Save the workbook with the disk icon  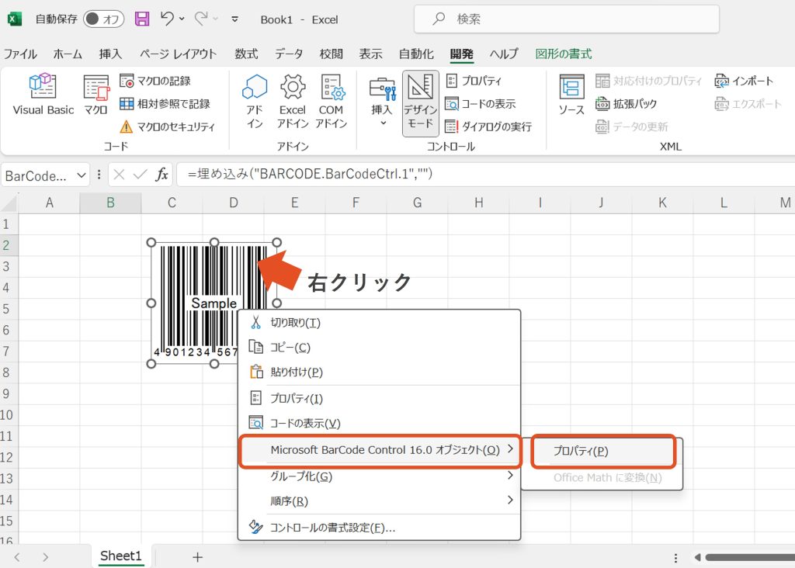pyautogui.click(x=142, y=19)
